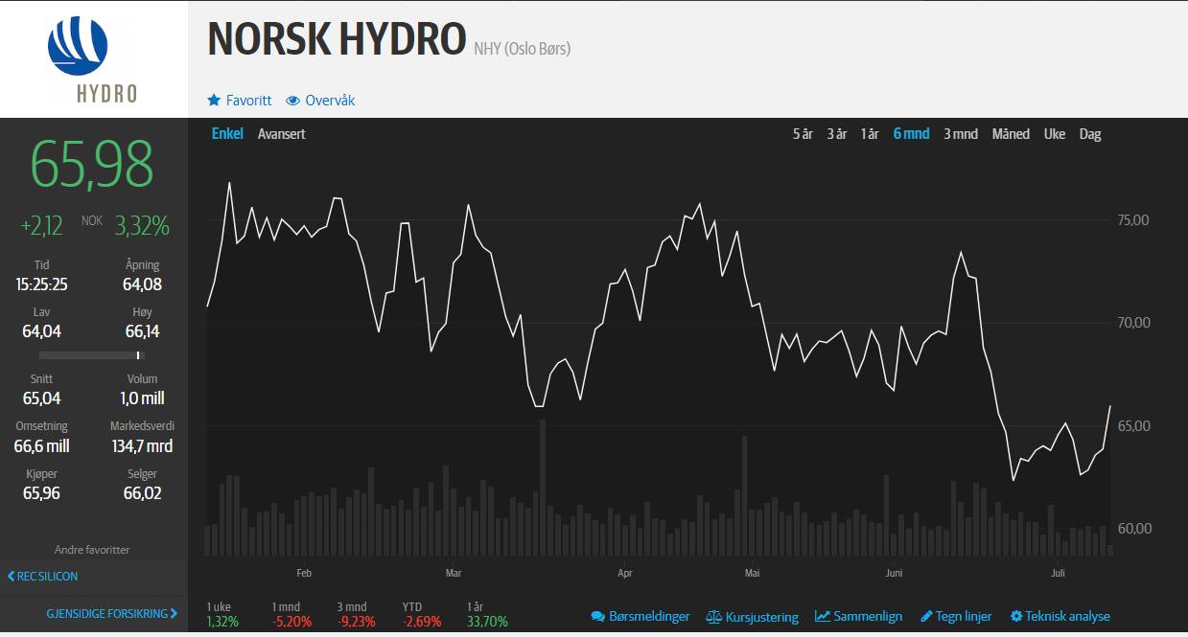Click the 60,00 price axis label
Image resolution: width=1188 pixels, height=637 pixels.
pos(1134,529)
